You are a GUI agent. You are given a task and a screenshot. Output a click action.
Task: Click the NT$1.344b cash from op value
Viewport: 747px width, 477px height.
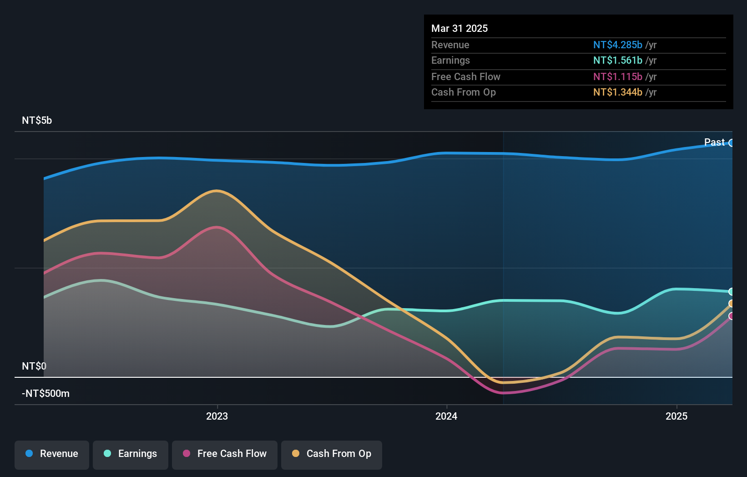[x=618, y=92]
